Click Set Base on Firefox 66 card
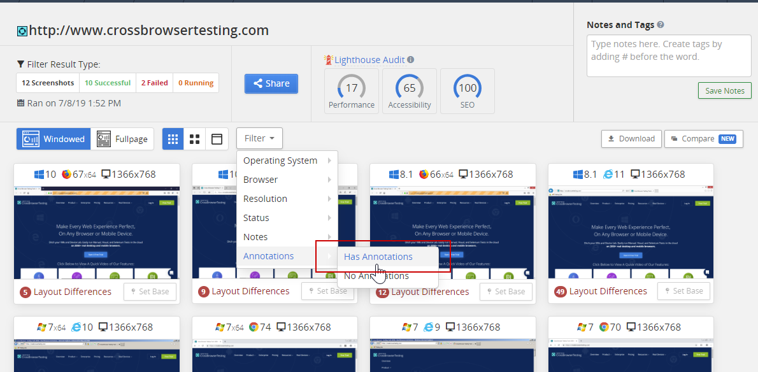758x372 pixels. pos(506,291)
